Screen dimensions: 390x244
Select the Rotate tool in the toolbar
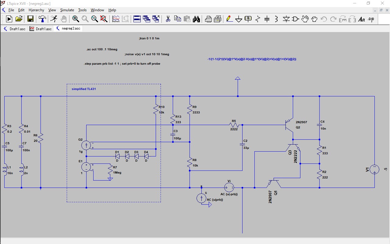(342, 19)
